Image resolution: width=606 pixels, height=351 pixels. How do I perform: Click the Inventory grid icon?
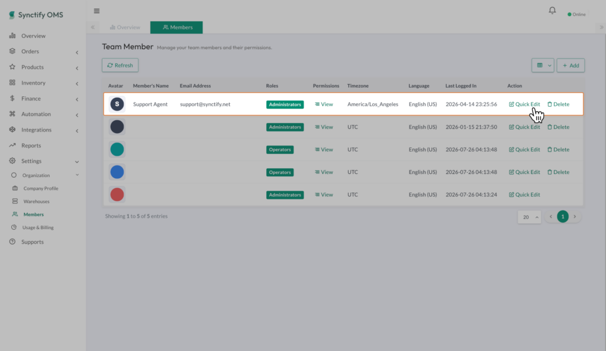pos(12,82)
